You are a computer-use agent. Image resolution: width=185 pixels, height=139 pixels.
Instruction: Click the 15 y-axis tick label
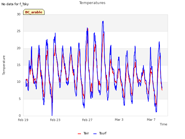(18, 65)
